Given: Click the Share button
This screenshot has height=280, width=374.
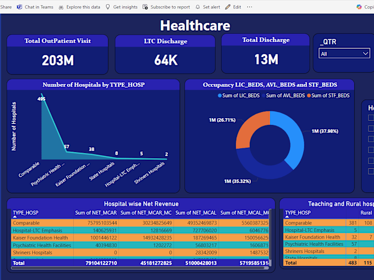Looking at the screenshot, I should [6, 7].
